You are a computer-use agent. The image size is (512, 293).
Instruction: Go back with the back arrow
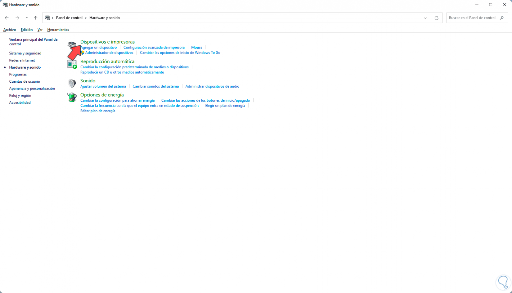[7, 18]
